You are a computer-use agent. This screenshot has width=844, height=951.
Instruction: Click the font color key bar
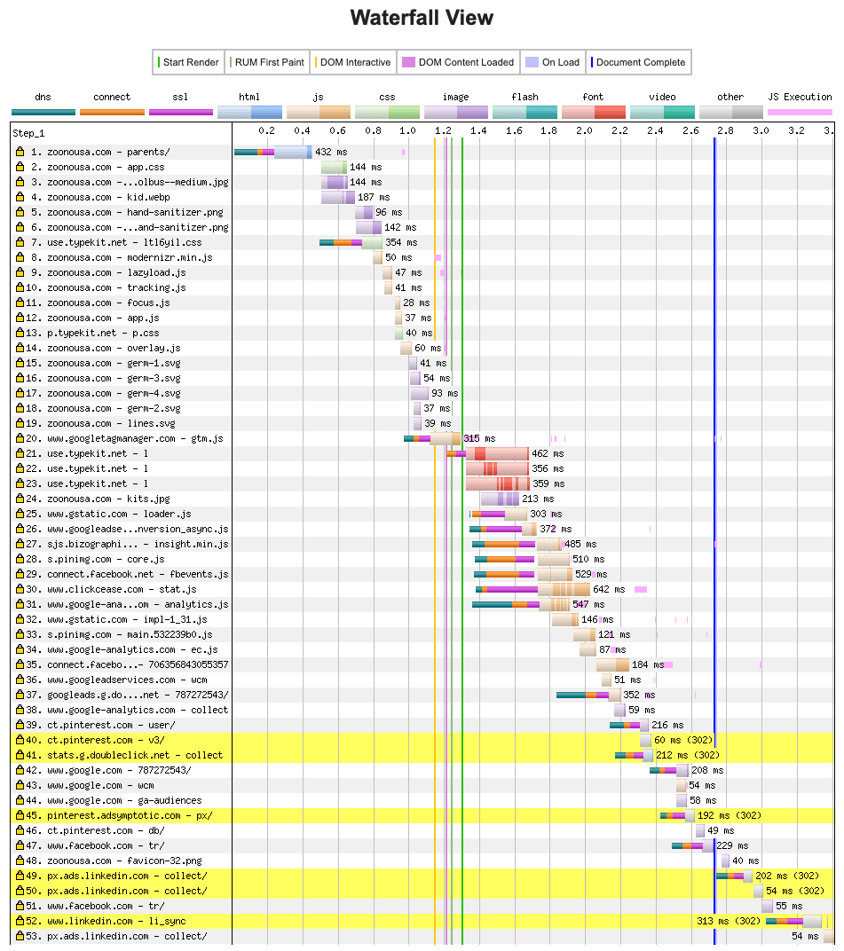pos(594,112)
